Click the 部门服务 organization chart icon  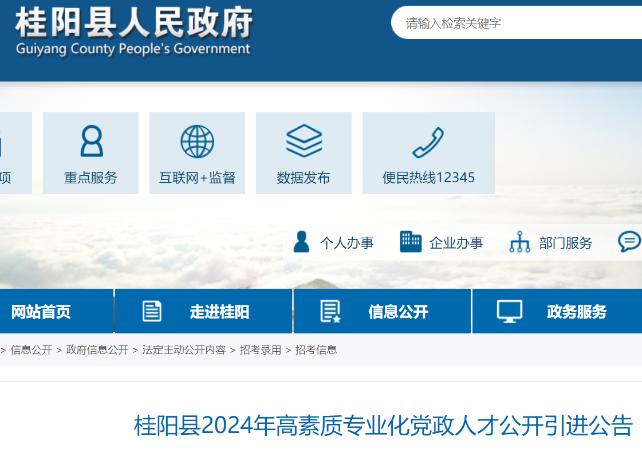pyautogui.click(x=519, y=242)
